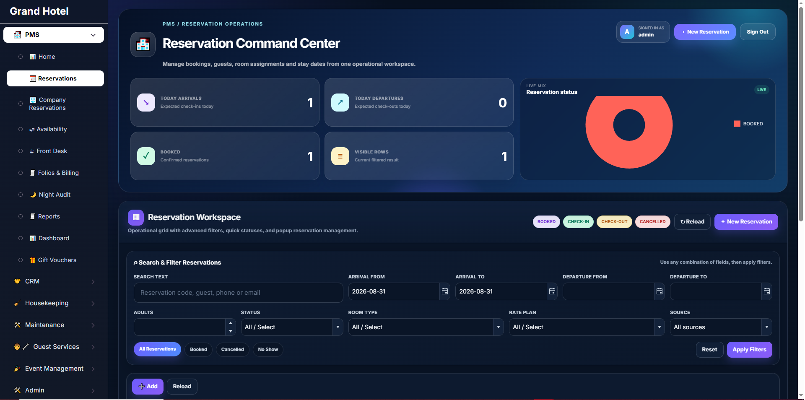Collapse the PMS module dropdown
The height and width of the screenshot is (400, 805).
pyautogui.click(x=54, y=35)
